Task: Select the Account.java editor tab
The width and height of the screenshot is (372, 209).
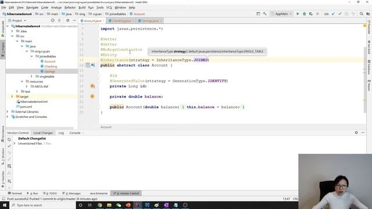Action: pyautogui.click(x=92, y=21)
